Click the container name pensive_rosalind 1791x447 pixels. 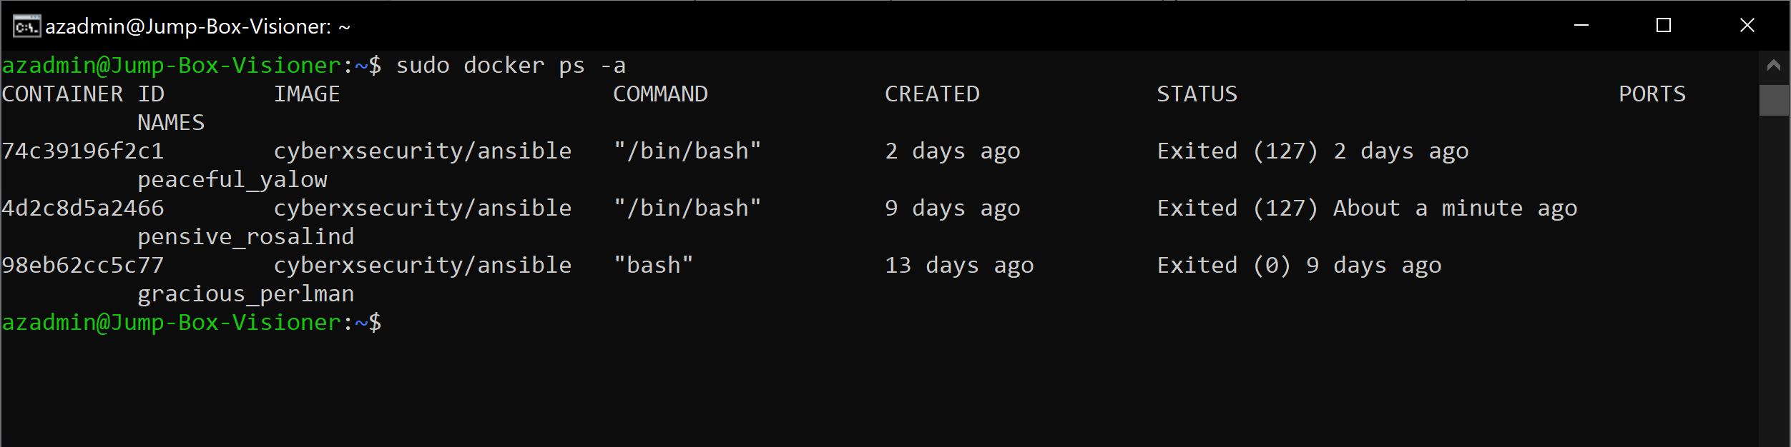click(x=245, y=236)
